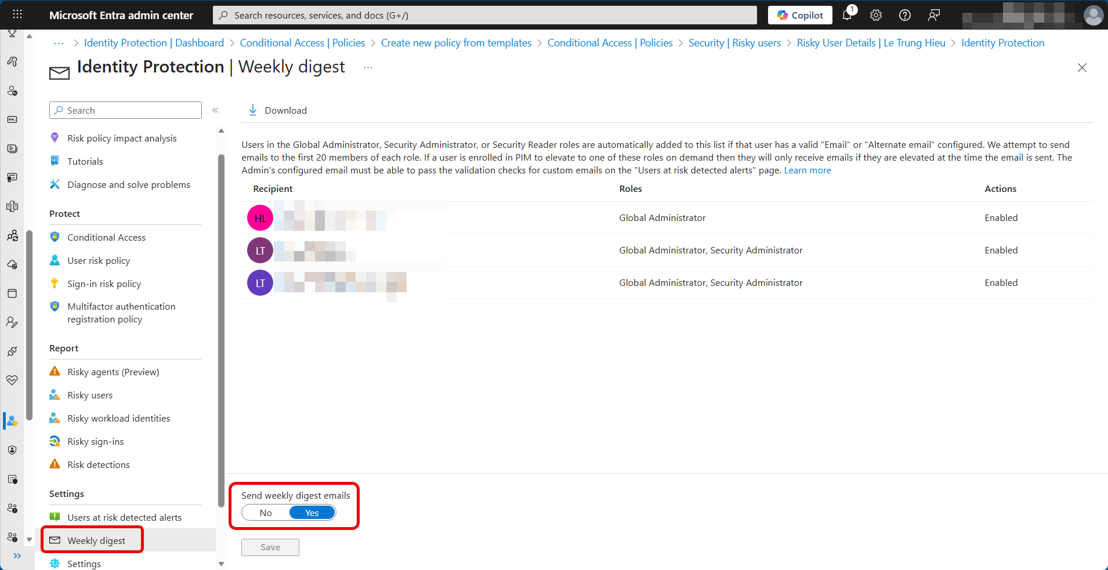Set weekly digest emails to Yes
Viewport: 1108px width, 570px height.
point(312,513)
